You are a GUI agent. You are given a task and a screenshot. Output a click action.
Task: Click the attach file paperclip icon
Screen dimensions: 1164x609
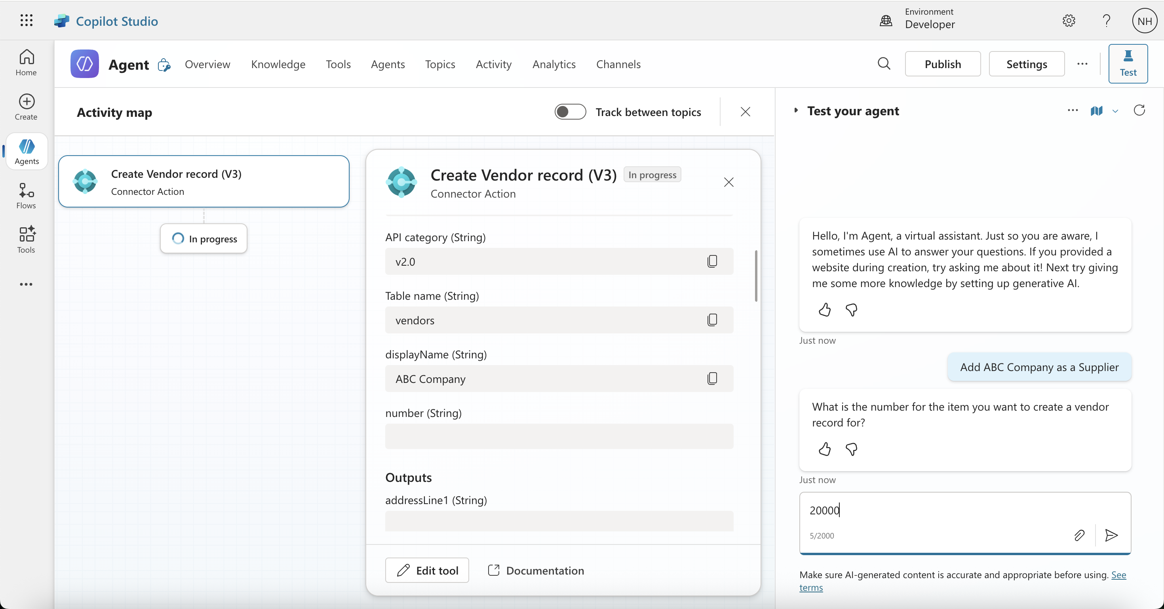coord(1079,535)
